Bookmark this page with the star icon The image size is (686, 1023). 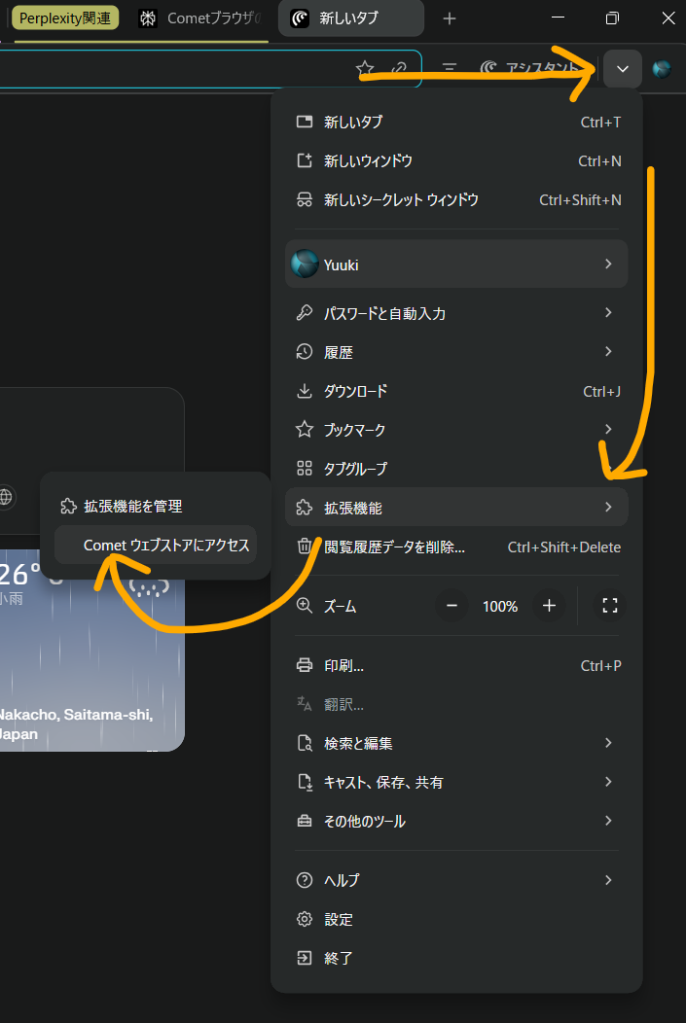pos(365,68)
